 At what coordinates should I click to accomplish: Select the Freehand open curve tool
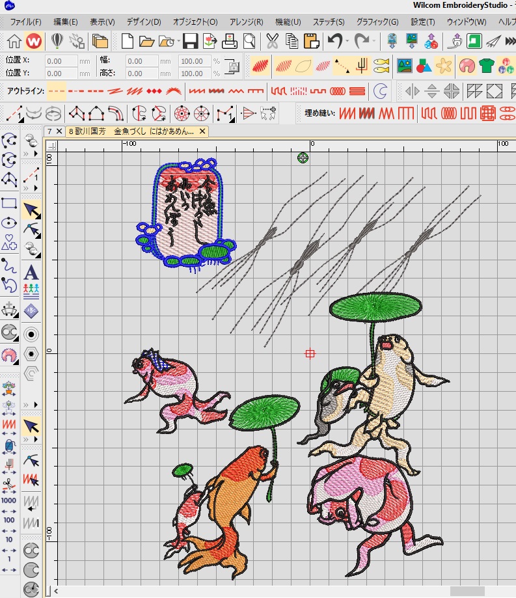click(x=9, y=265)
